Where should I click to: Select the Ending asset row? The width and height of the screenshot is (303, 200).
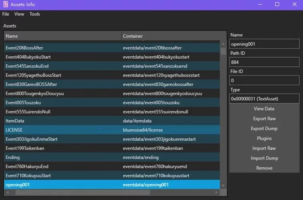point(112,158)
